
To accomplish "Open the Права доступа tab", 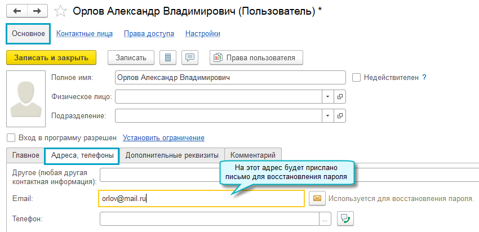I will pyautogui.click(x=149, y=34).
